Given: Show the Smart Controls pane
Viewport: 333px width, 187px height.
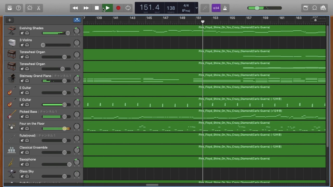Looking at the screenshot, I should pos(30,8).
